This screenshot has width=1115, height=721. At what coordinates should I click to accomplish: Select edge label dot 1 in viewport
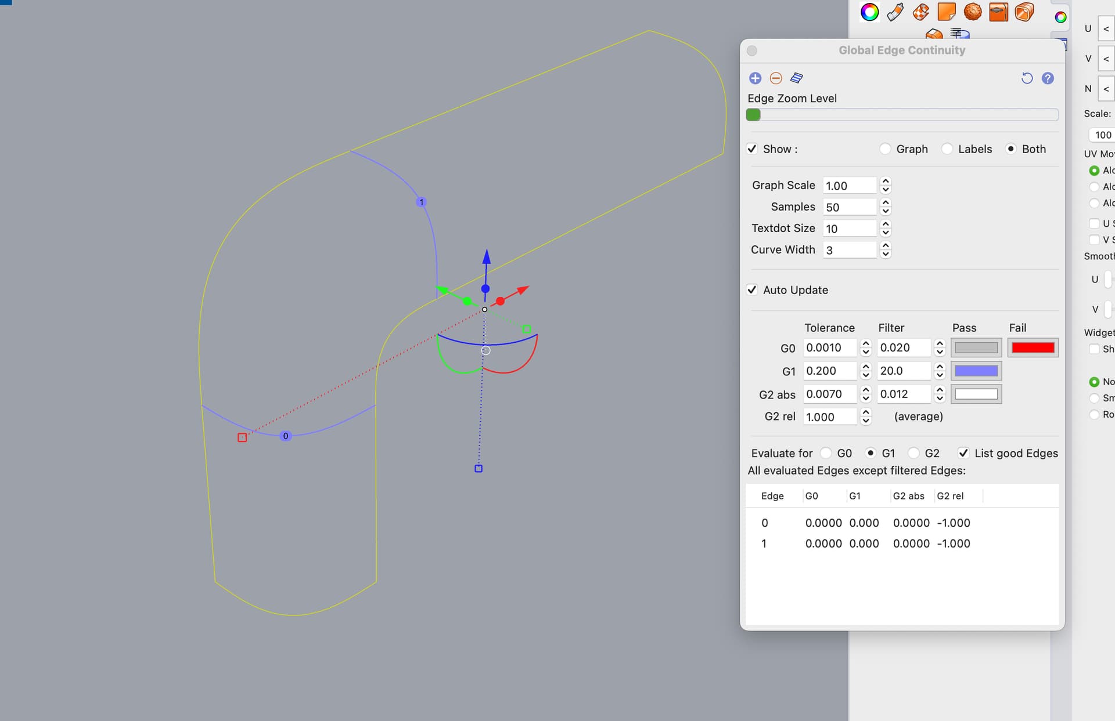click(x=422, y=202)
